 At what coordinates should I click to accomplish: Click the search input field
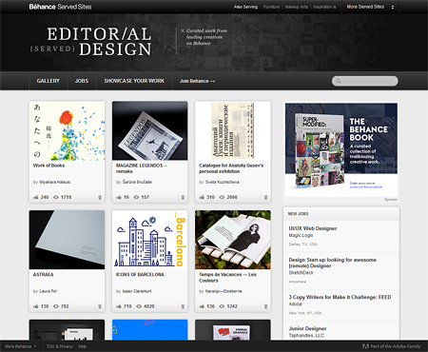[365, 81]
